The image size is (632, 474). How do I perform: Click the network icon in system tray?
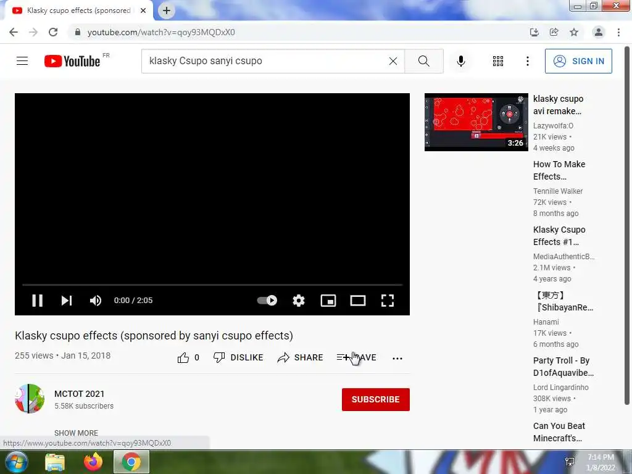click(570, 462)
